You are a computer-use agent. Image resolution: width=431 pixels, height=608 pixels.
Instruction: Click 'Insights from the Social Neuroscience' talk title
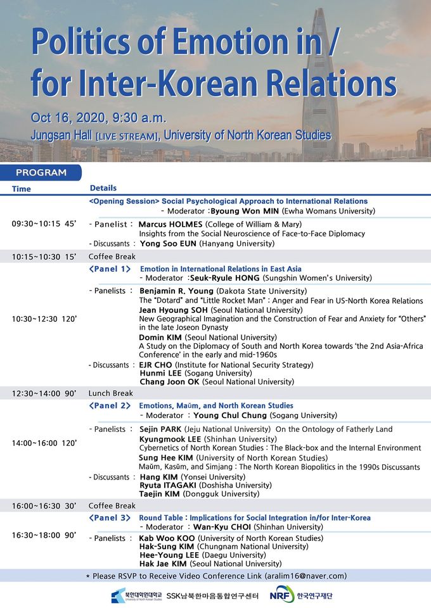tap(252, 234)
